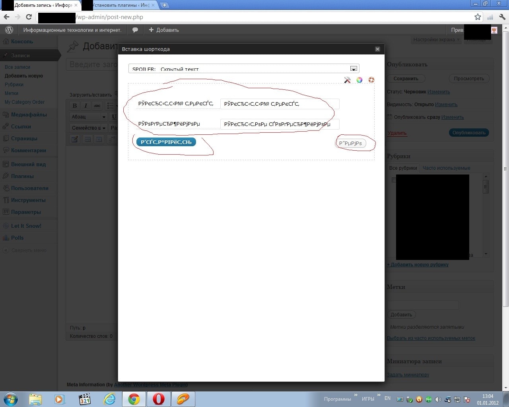Open Консоль in admin sidebar
Screen dimensions: 509x407
[x=22, y=41]
